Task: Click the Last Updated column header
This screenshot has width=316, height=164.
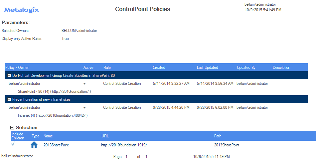Action: (x=207, y=68)
